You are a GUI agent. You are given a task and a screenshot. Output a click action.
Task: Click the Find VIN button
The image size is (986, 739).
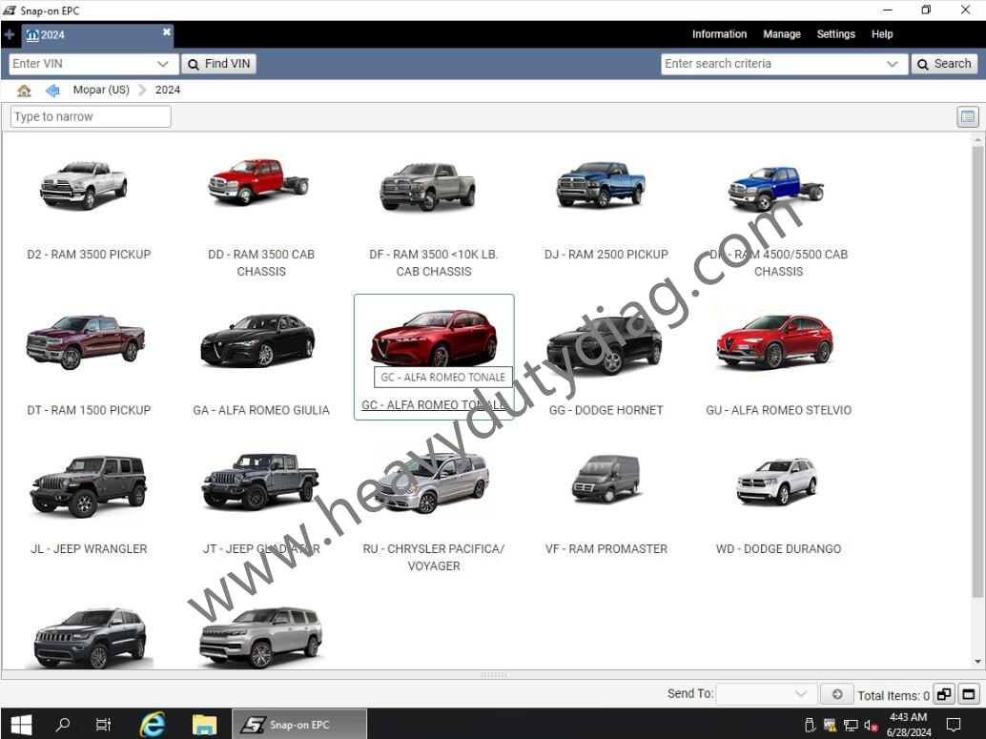pos(218,64)
